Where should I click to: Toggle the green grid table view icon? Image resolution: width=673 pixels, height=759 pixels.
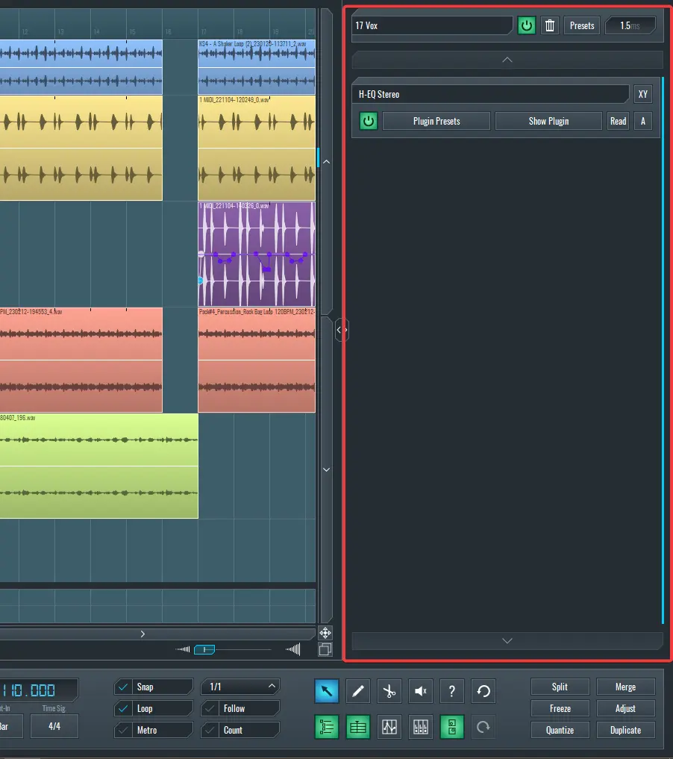[x=358, y=727]
